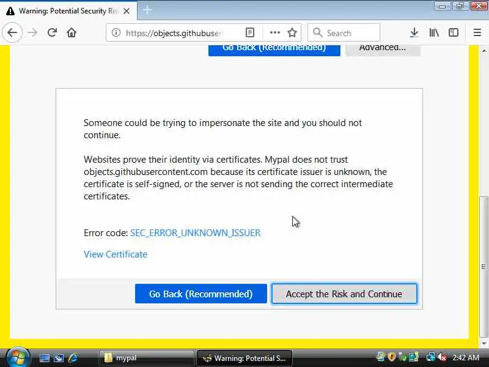Close the browser window
Viewport: 489px width, 367px height.
(x=479, y=6)
